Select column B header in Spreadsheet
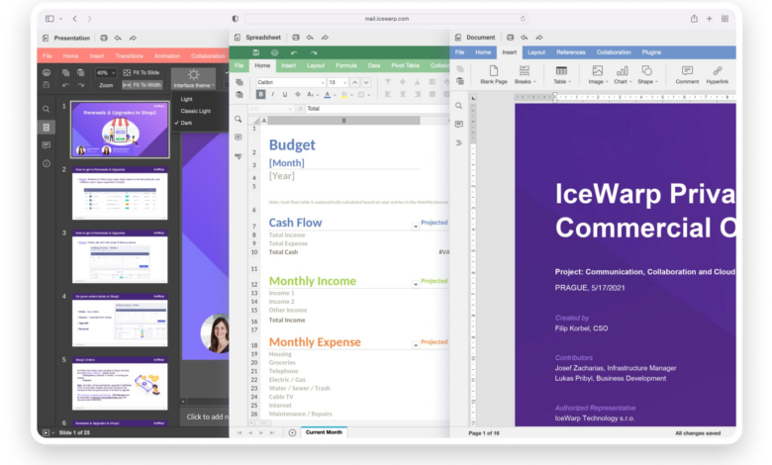Viewport: 772px width, 465px height. (x=343, y=120)
